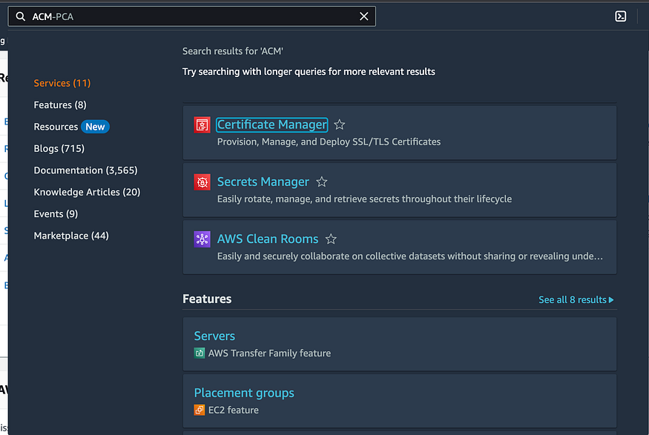Click the AWS Transfer Family feature icon

200,353
